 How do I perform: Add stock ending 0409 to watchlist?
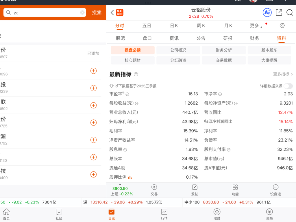click(93, 174)
